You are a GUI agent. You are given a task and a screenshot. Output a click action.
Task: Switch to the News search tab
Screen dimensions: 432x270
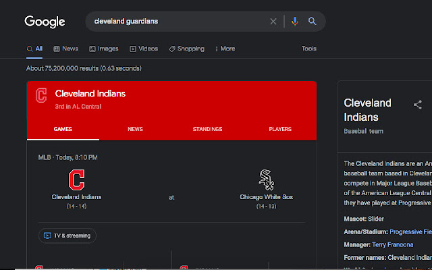click(66, 49)
